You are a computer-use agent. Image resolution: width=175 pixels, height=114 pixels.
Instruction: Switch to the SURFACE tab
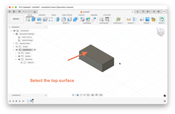click(x=42, y=15)
